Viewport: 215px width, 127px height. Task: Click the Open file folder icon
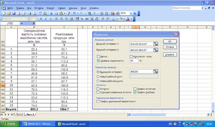pos(9,13)
